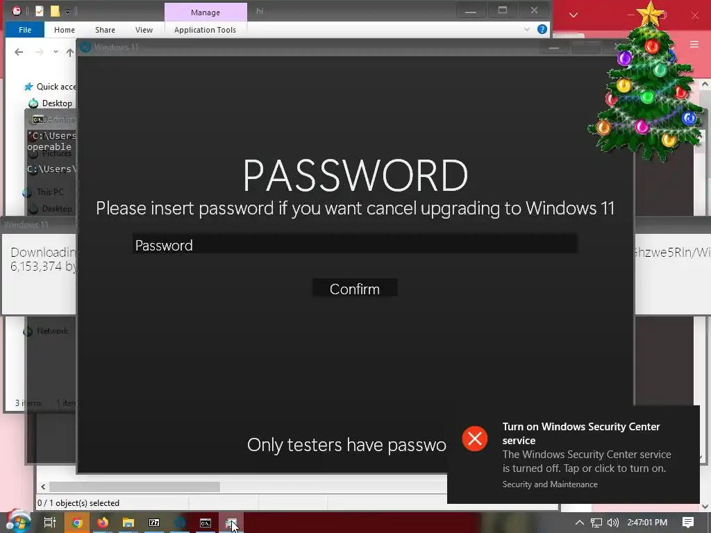Show hidden system tray icons
The width and height of the screenshot is (711, 533).
click(x=580, y=523)
